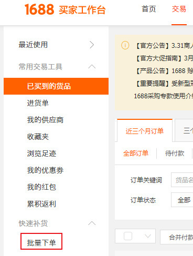This screenshot has height=256, width=193.
Task: Open dropdown arrow beside select-all checkbox
Action: pyautogui.click(x=148, y=236)
